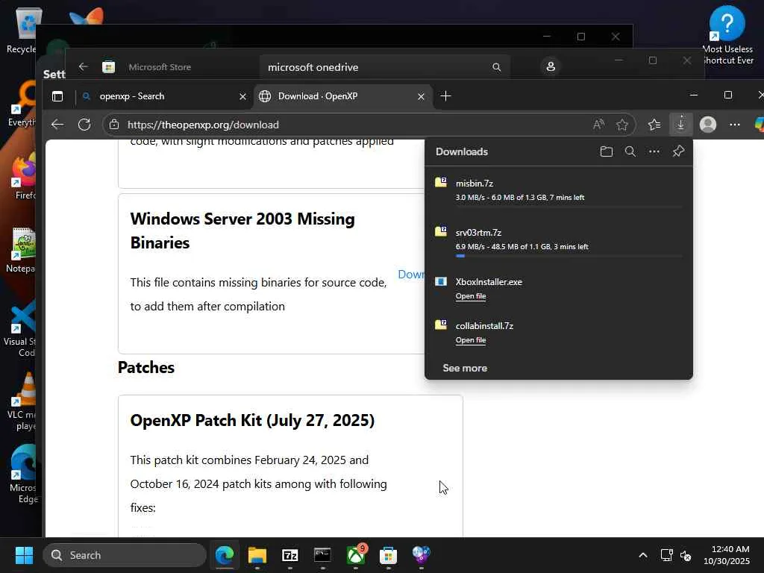Screen dimensions: 764x573
Task: Open File Explorer from taskbar
Action: 257,555
